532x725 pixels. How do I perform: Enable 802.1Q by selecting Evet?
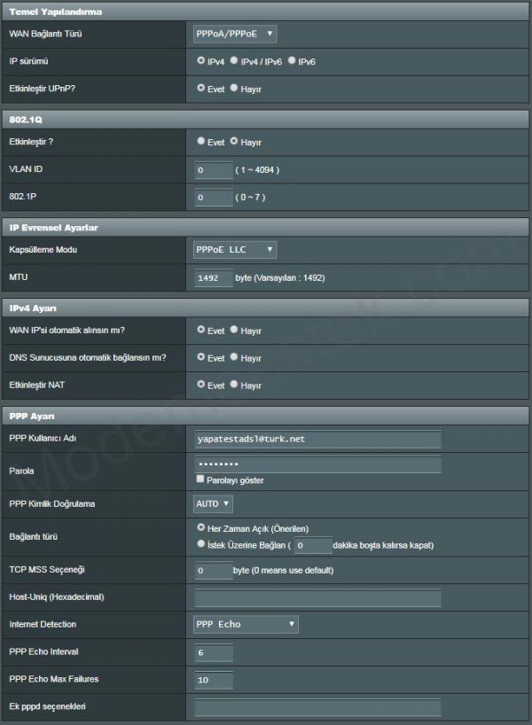click(201, 141)
